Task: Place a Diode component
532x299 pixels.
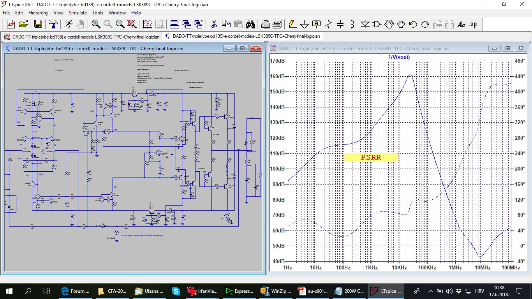Action: click(365, 24)
